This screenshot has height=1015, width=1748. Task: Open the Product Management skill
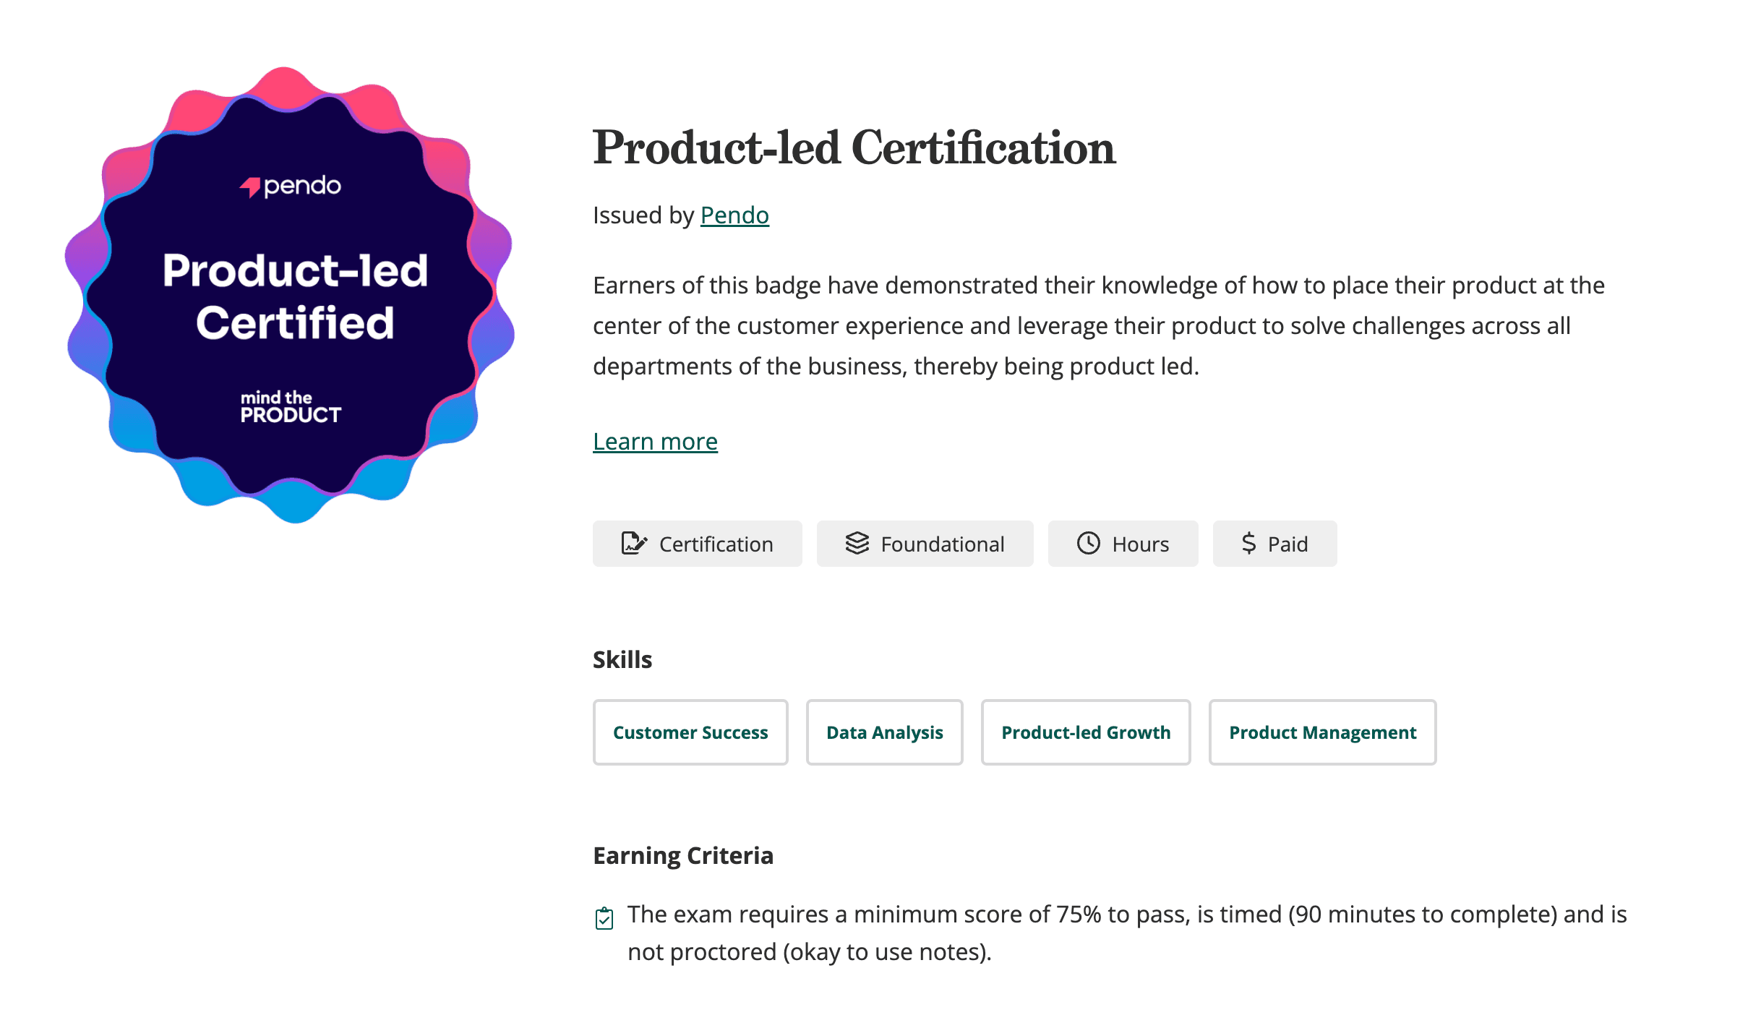coord(1322,732)
